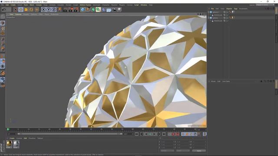Open the Mode menu in Attribute Manager
Image resolution: width=278 pixels, height=156 pixels.
[213, 81]
